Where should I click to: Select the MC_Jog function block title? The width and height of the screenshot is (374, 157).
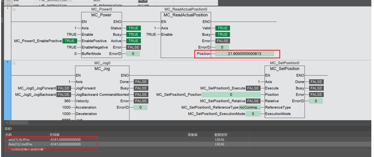(102, 69)
